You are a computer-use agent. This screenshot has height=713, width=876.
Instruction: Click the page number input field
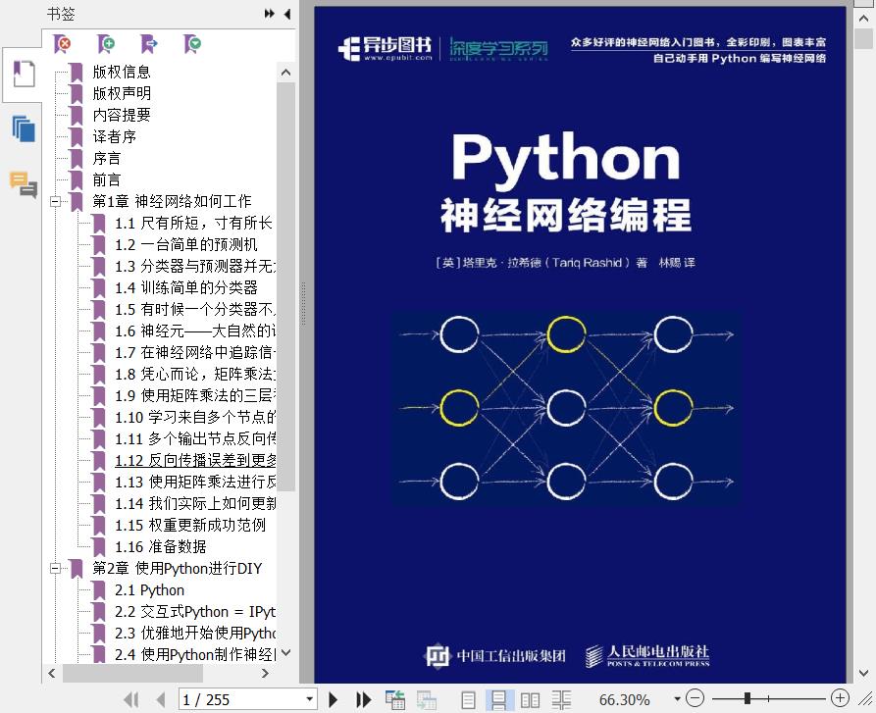(241, 699)
